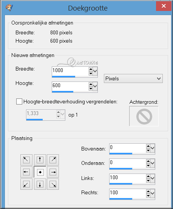This screenshot has width=173, height=209.
Task: Open the Pixels units dropdown
Action: pos(133,78)
